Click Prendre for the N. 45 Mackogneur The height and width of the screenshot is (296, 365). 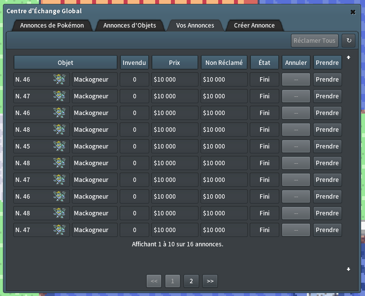click(327, 147)
